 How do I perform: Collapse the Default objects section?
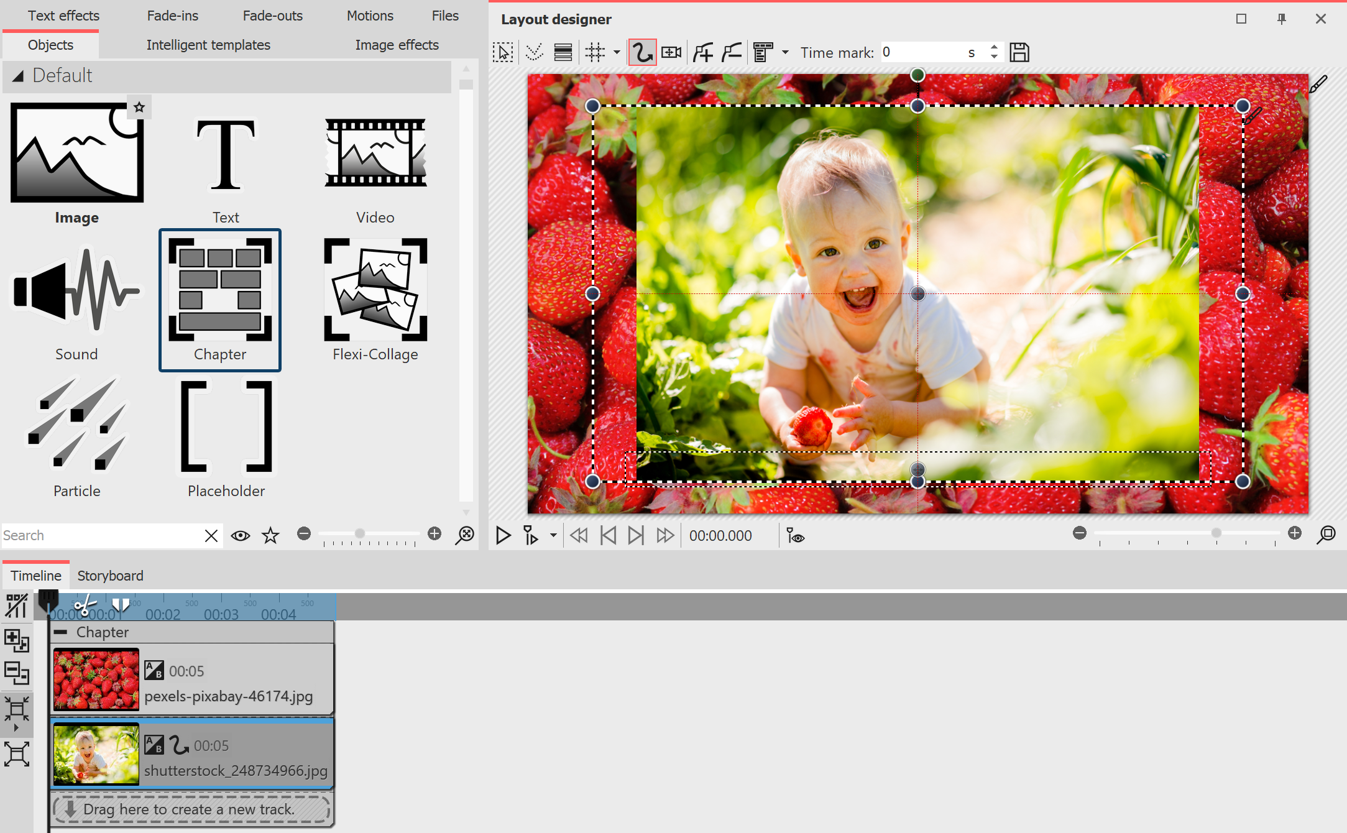18,75
